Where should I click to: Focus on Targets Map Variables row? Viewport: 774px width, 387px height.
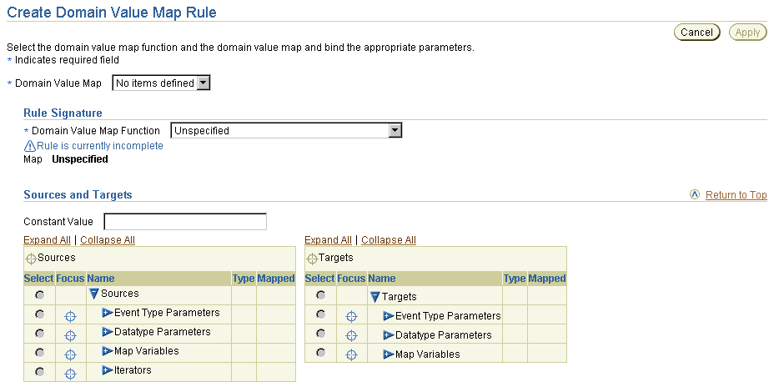point(351,354)
